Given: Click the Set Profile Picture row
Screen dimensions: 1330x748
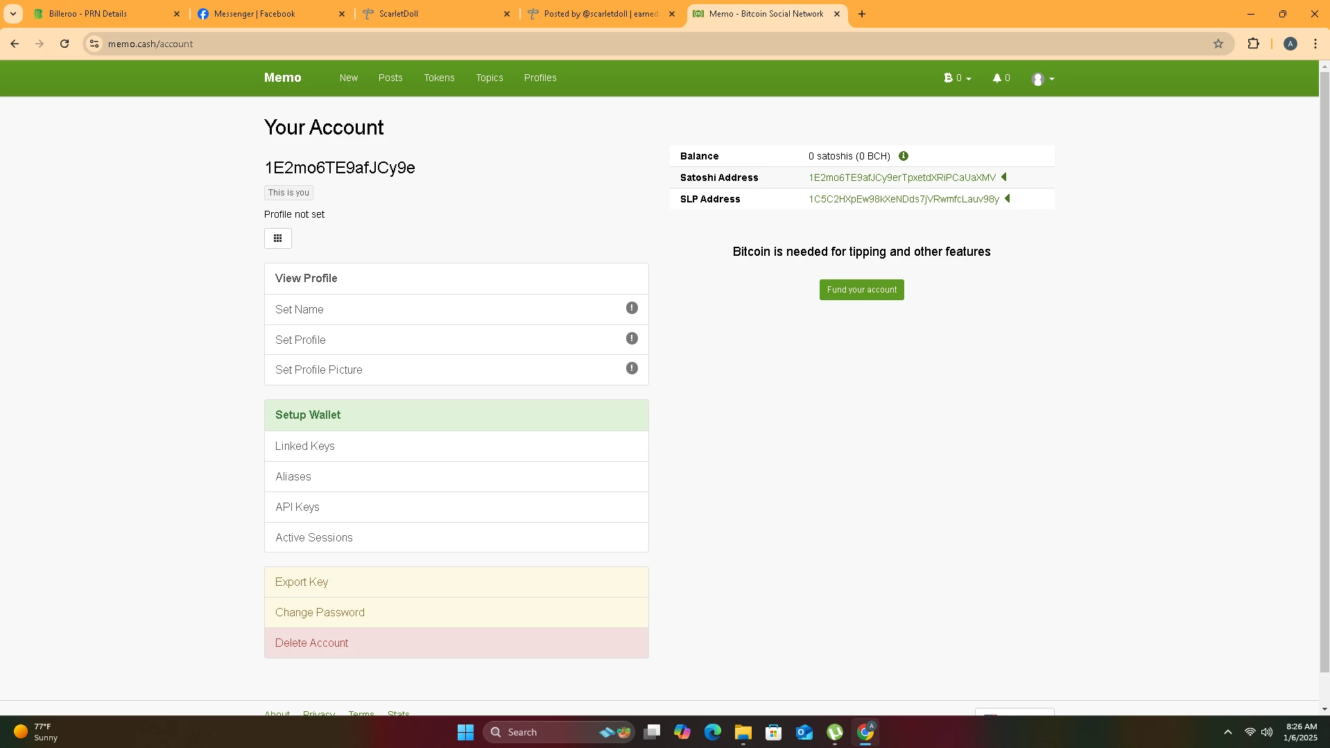Looking at the screenshot, I should coord(456,370).
